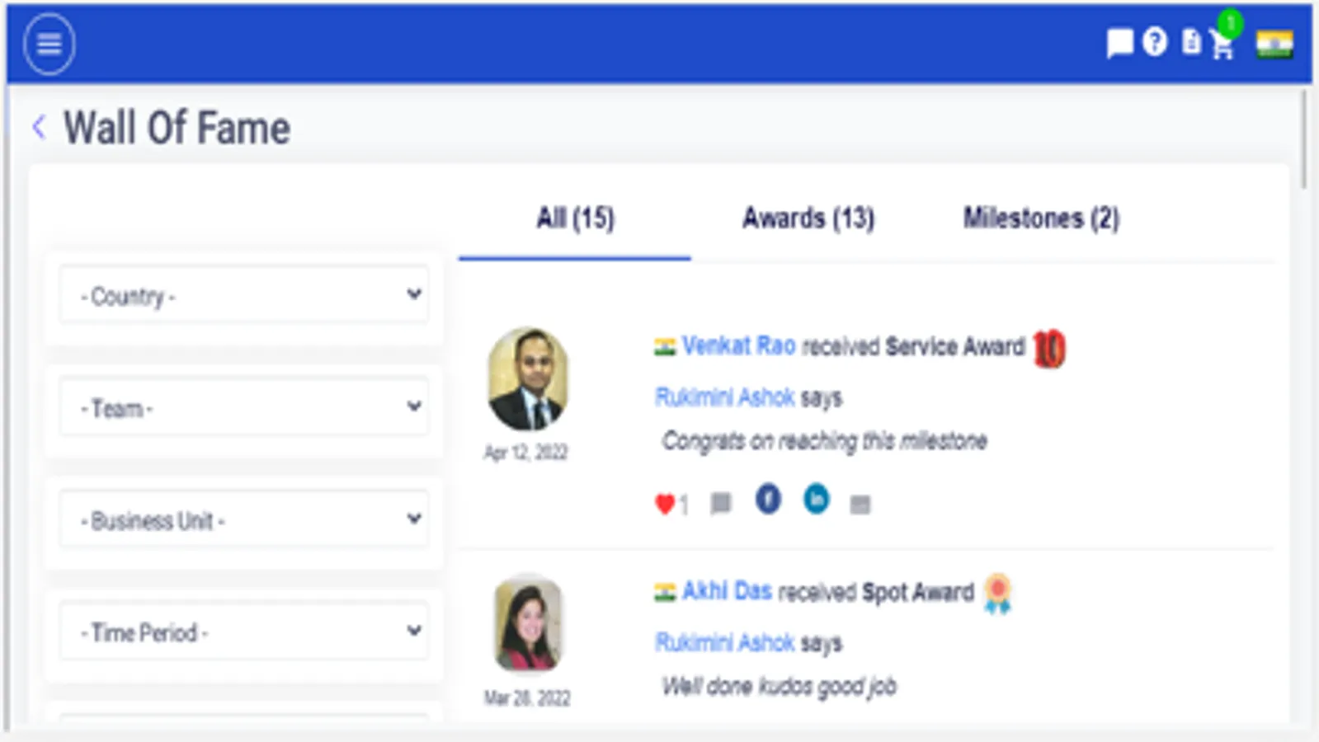Click the page vertical scrollbar

[1304, 139]
